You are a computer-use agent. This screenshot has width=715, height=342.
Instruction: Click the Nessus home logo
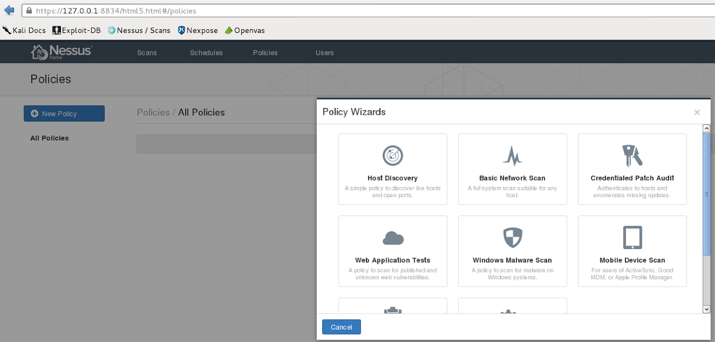point(62,52)
